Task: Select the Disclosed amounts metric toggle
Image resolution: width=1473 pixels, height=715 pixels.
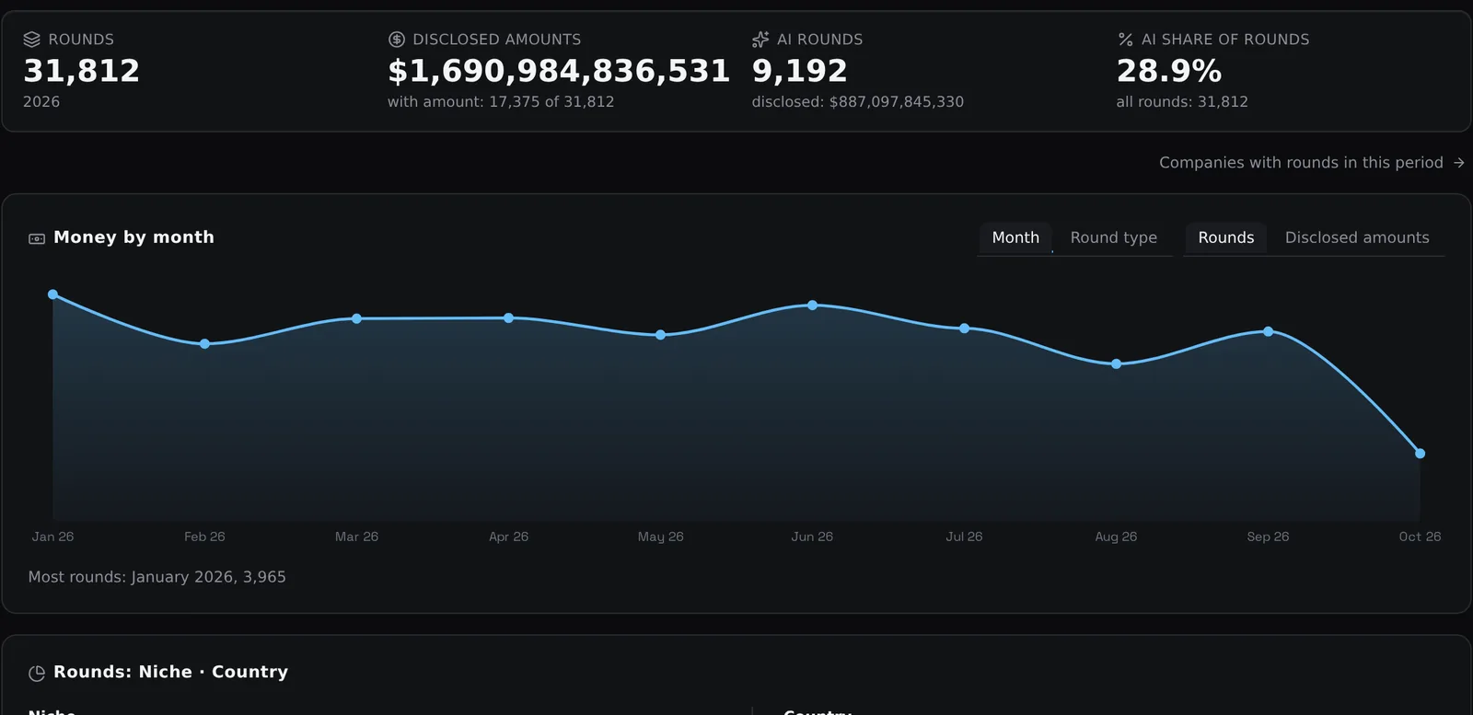Action: point(1357,237)
